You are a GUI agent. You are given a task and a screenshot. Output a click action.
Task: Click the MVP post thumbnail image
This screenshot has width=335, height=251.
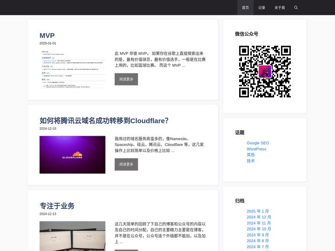(73, 69)
